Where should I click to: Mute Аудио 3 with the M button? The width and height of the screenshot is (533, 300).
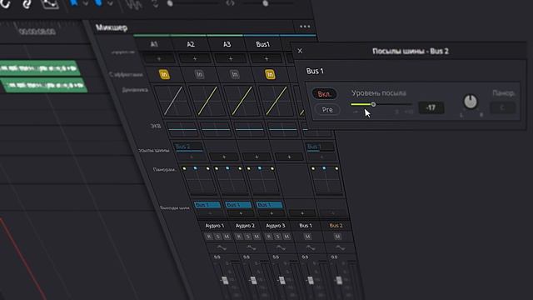(x=286, y=237)
